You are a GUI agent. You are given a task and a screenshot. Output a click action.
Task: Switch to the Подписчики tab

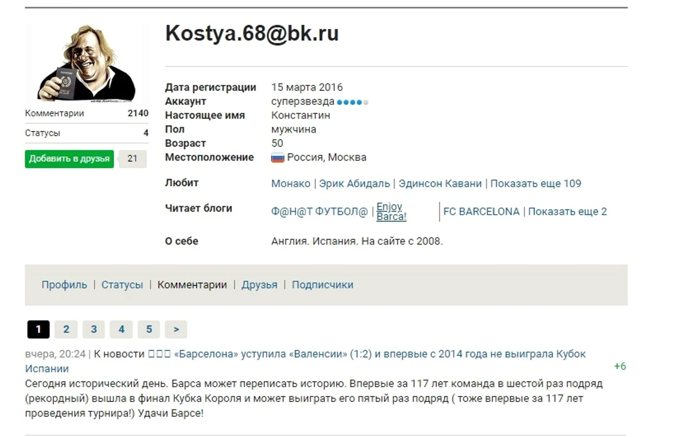point(322,285)
